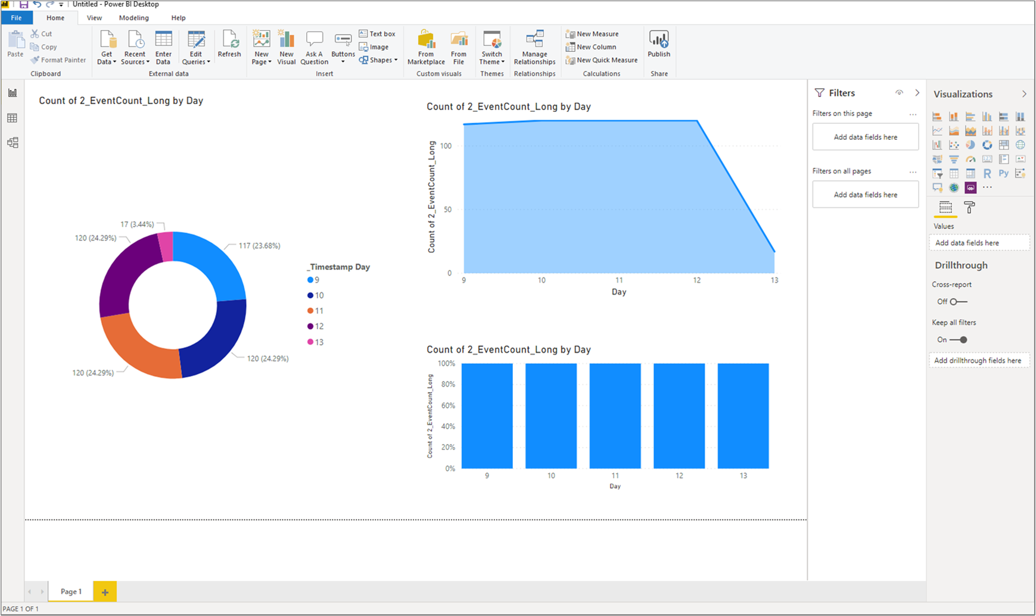
Task: Click From Marketplace custom visuals
Action: (x=426, y=48)
